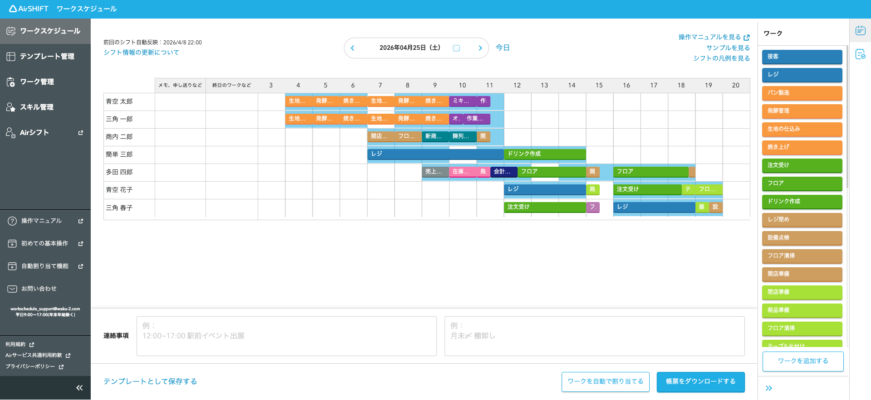Click 終日のワークなど column header
Viewport: 871px width, 400px height.
[232, 85]
